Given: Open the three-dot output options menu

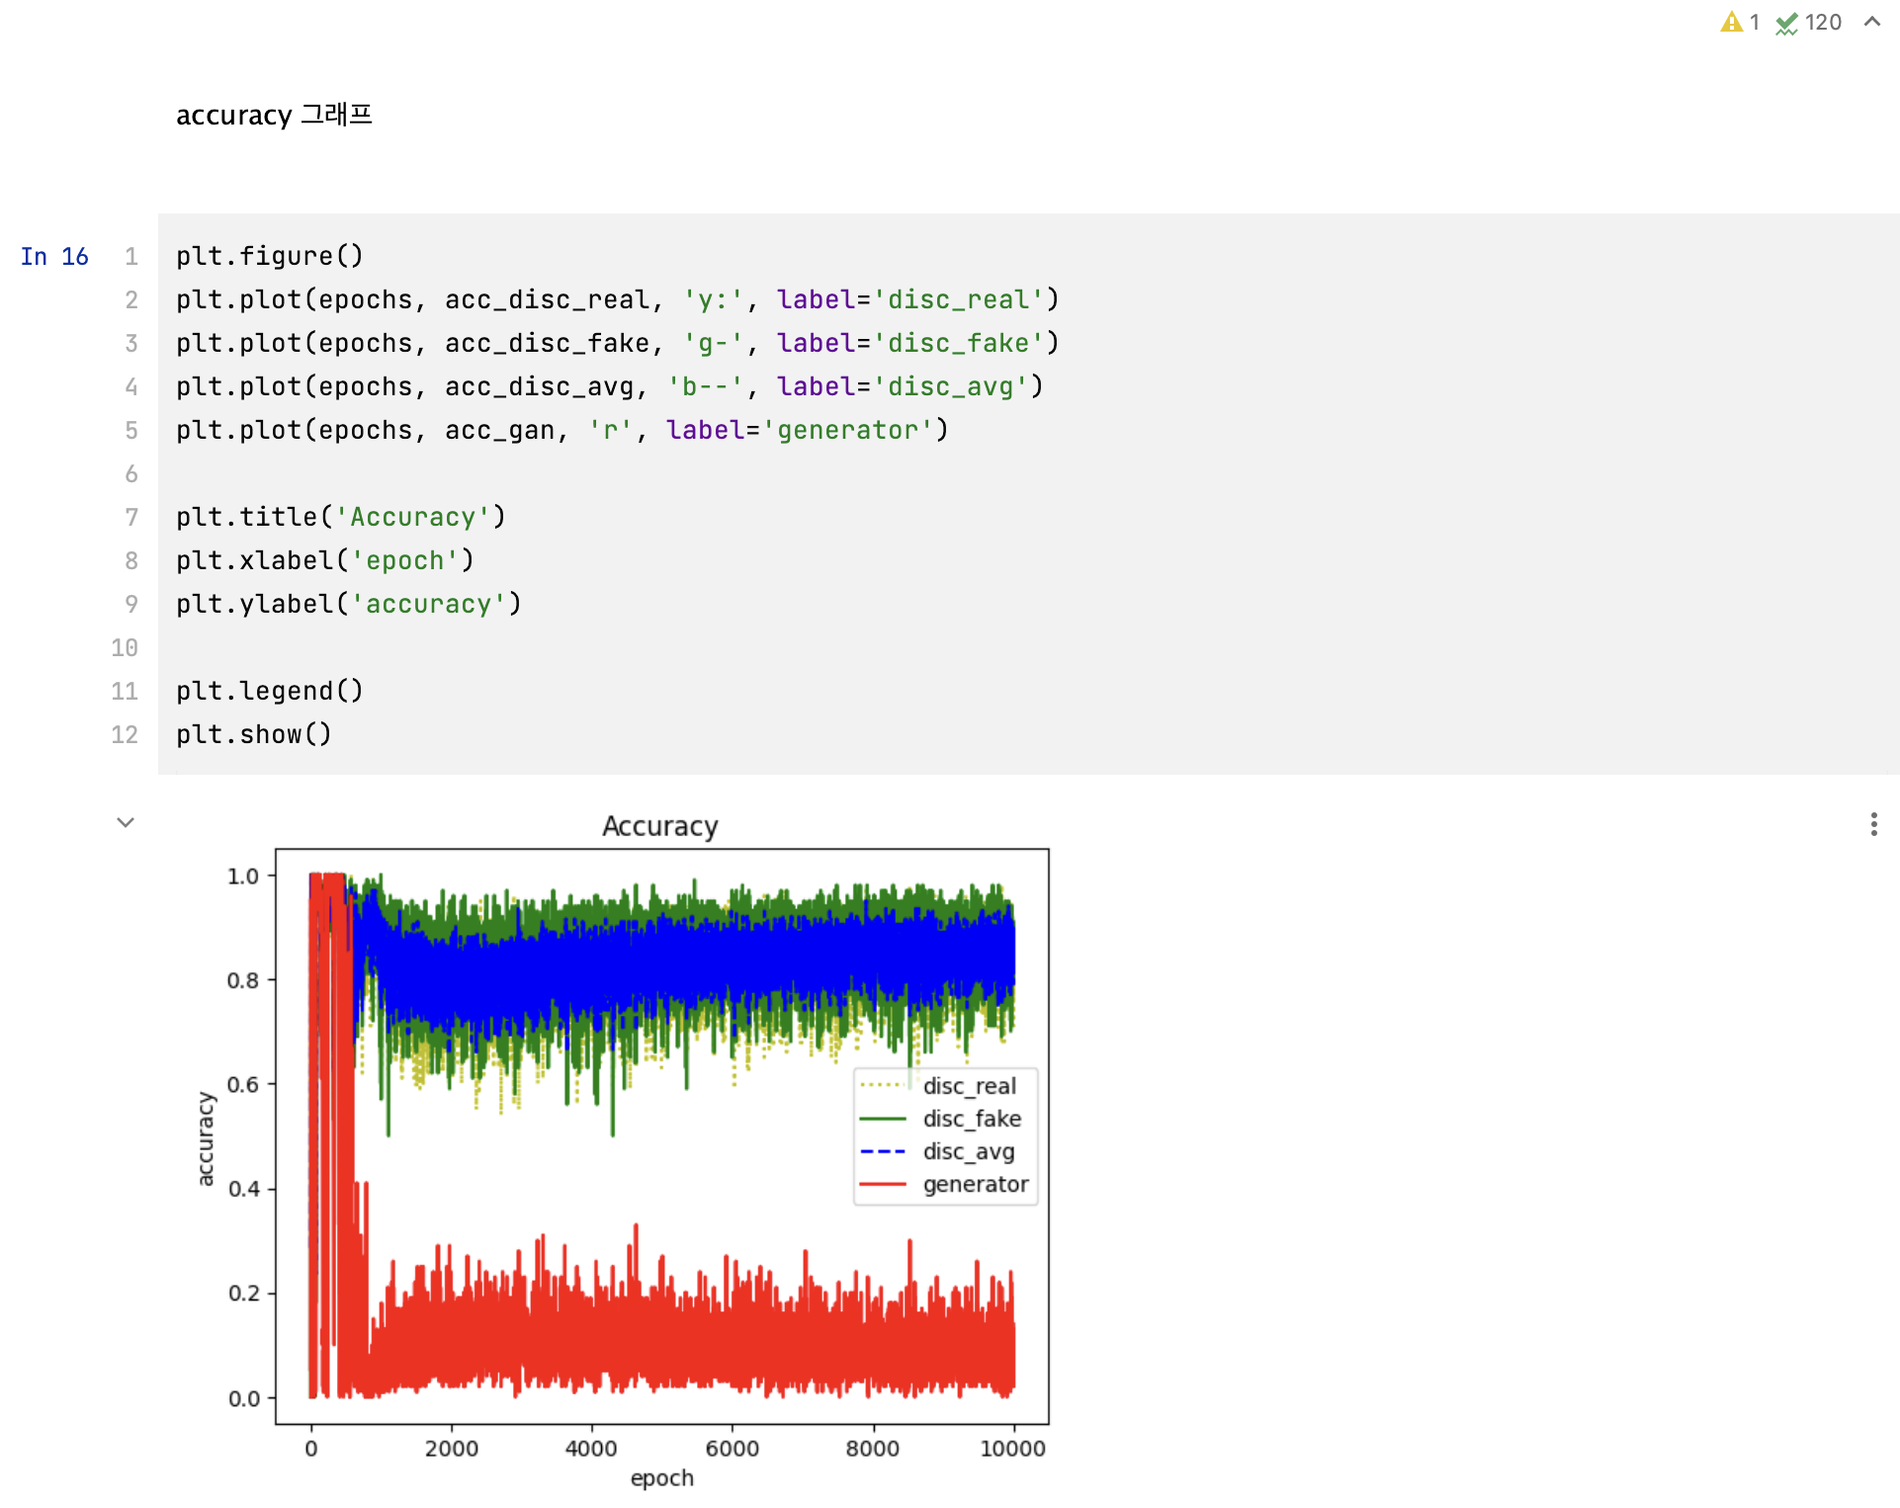Looking at the screenshot, I should point(1873,824).
